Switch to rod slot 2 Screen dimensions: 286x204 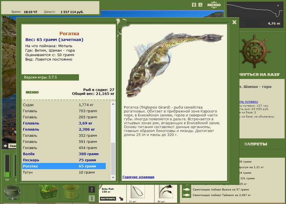[x=92, y=190]
